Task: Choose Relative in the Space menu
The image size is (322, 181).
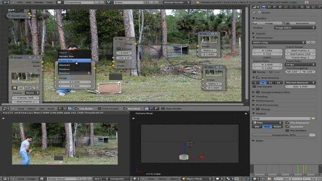Action: click(74, 69)
